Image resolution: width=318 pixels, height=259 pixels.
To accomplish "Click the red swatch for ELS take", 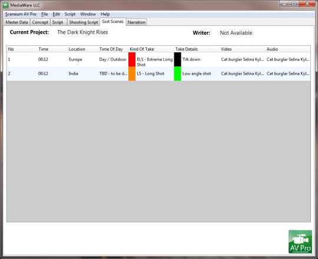I will pyautogui.click(x=132, y=59).
